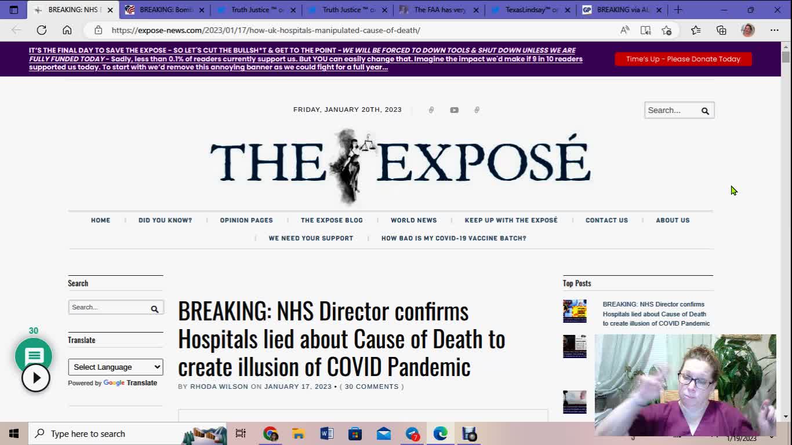The width and height of the screenshot is (792, 445).
Task: Start the audio player play button
Action: coord(36,378)
